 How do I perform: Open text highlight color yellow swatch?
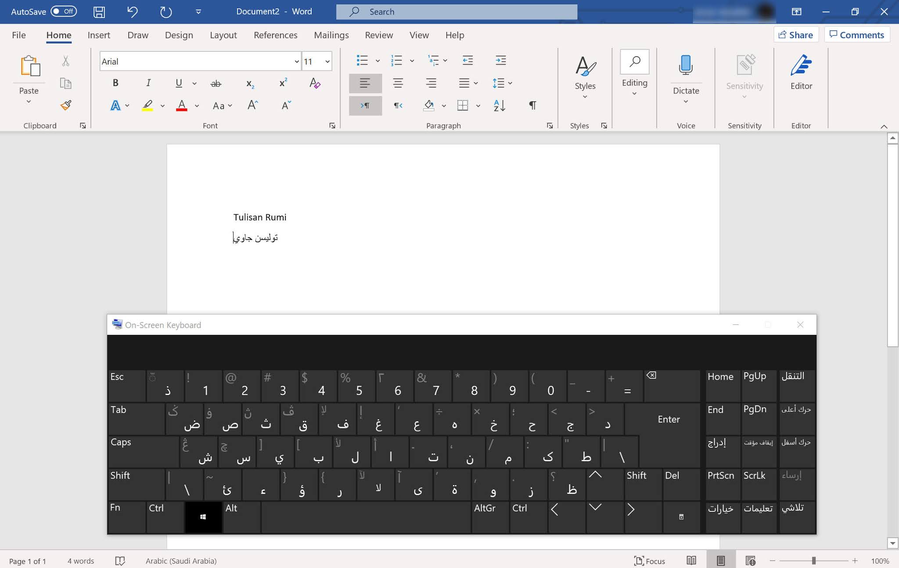pyautogui.click(x=147, y=105)
